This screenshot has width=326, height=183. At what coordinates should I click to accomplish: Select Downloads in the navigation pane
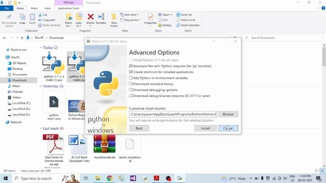point(19,80)
